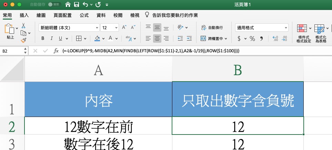Cut selection with the scissors icon

click(23, 25)
